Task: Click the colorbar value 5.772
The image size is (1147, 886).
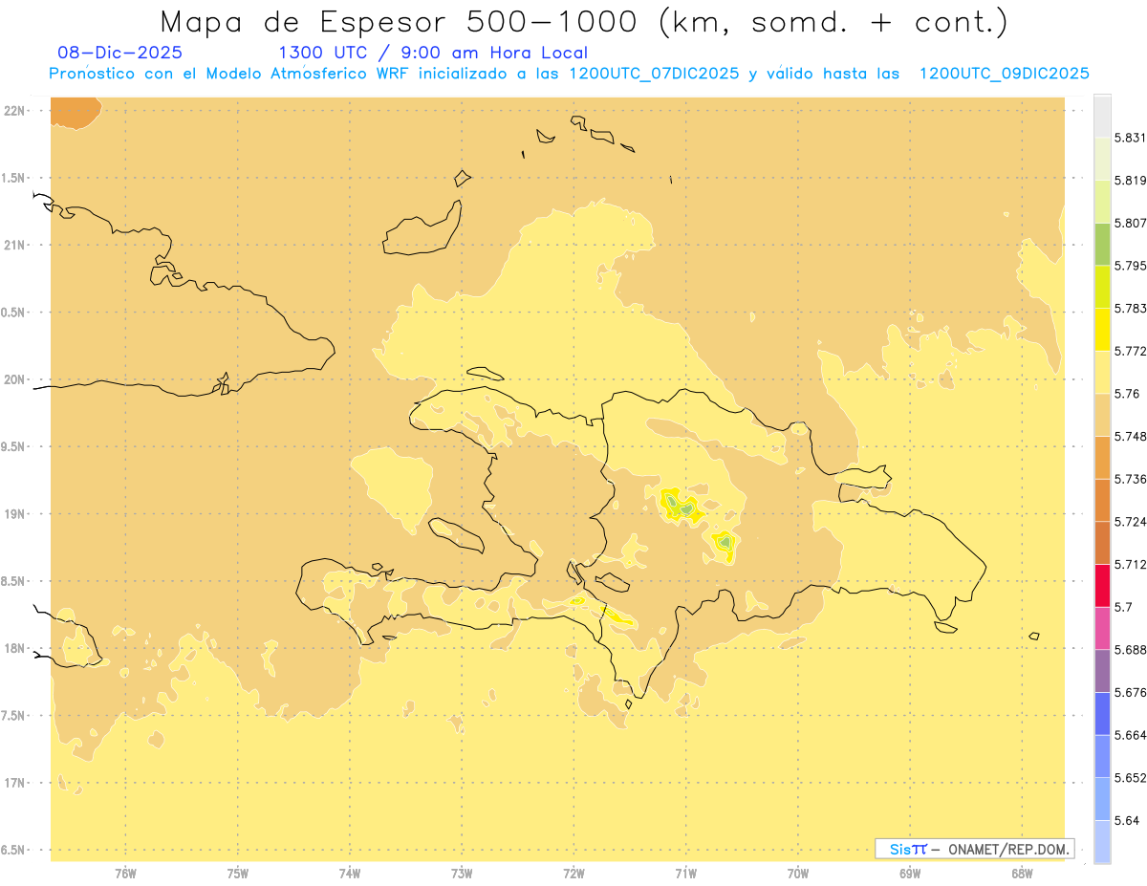Action: (x=1131, y=352)
